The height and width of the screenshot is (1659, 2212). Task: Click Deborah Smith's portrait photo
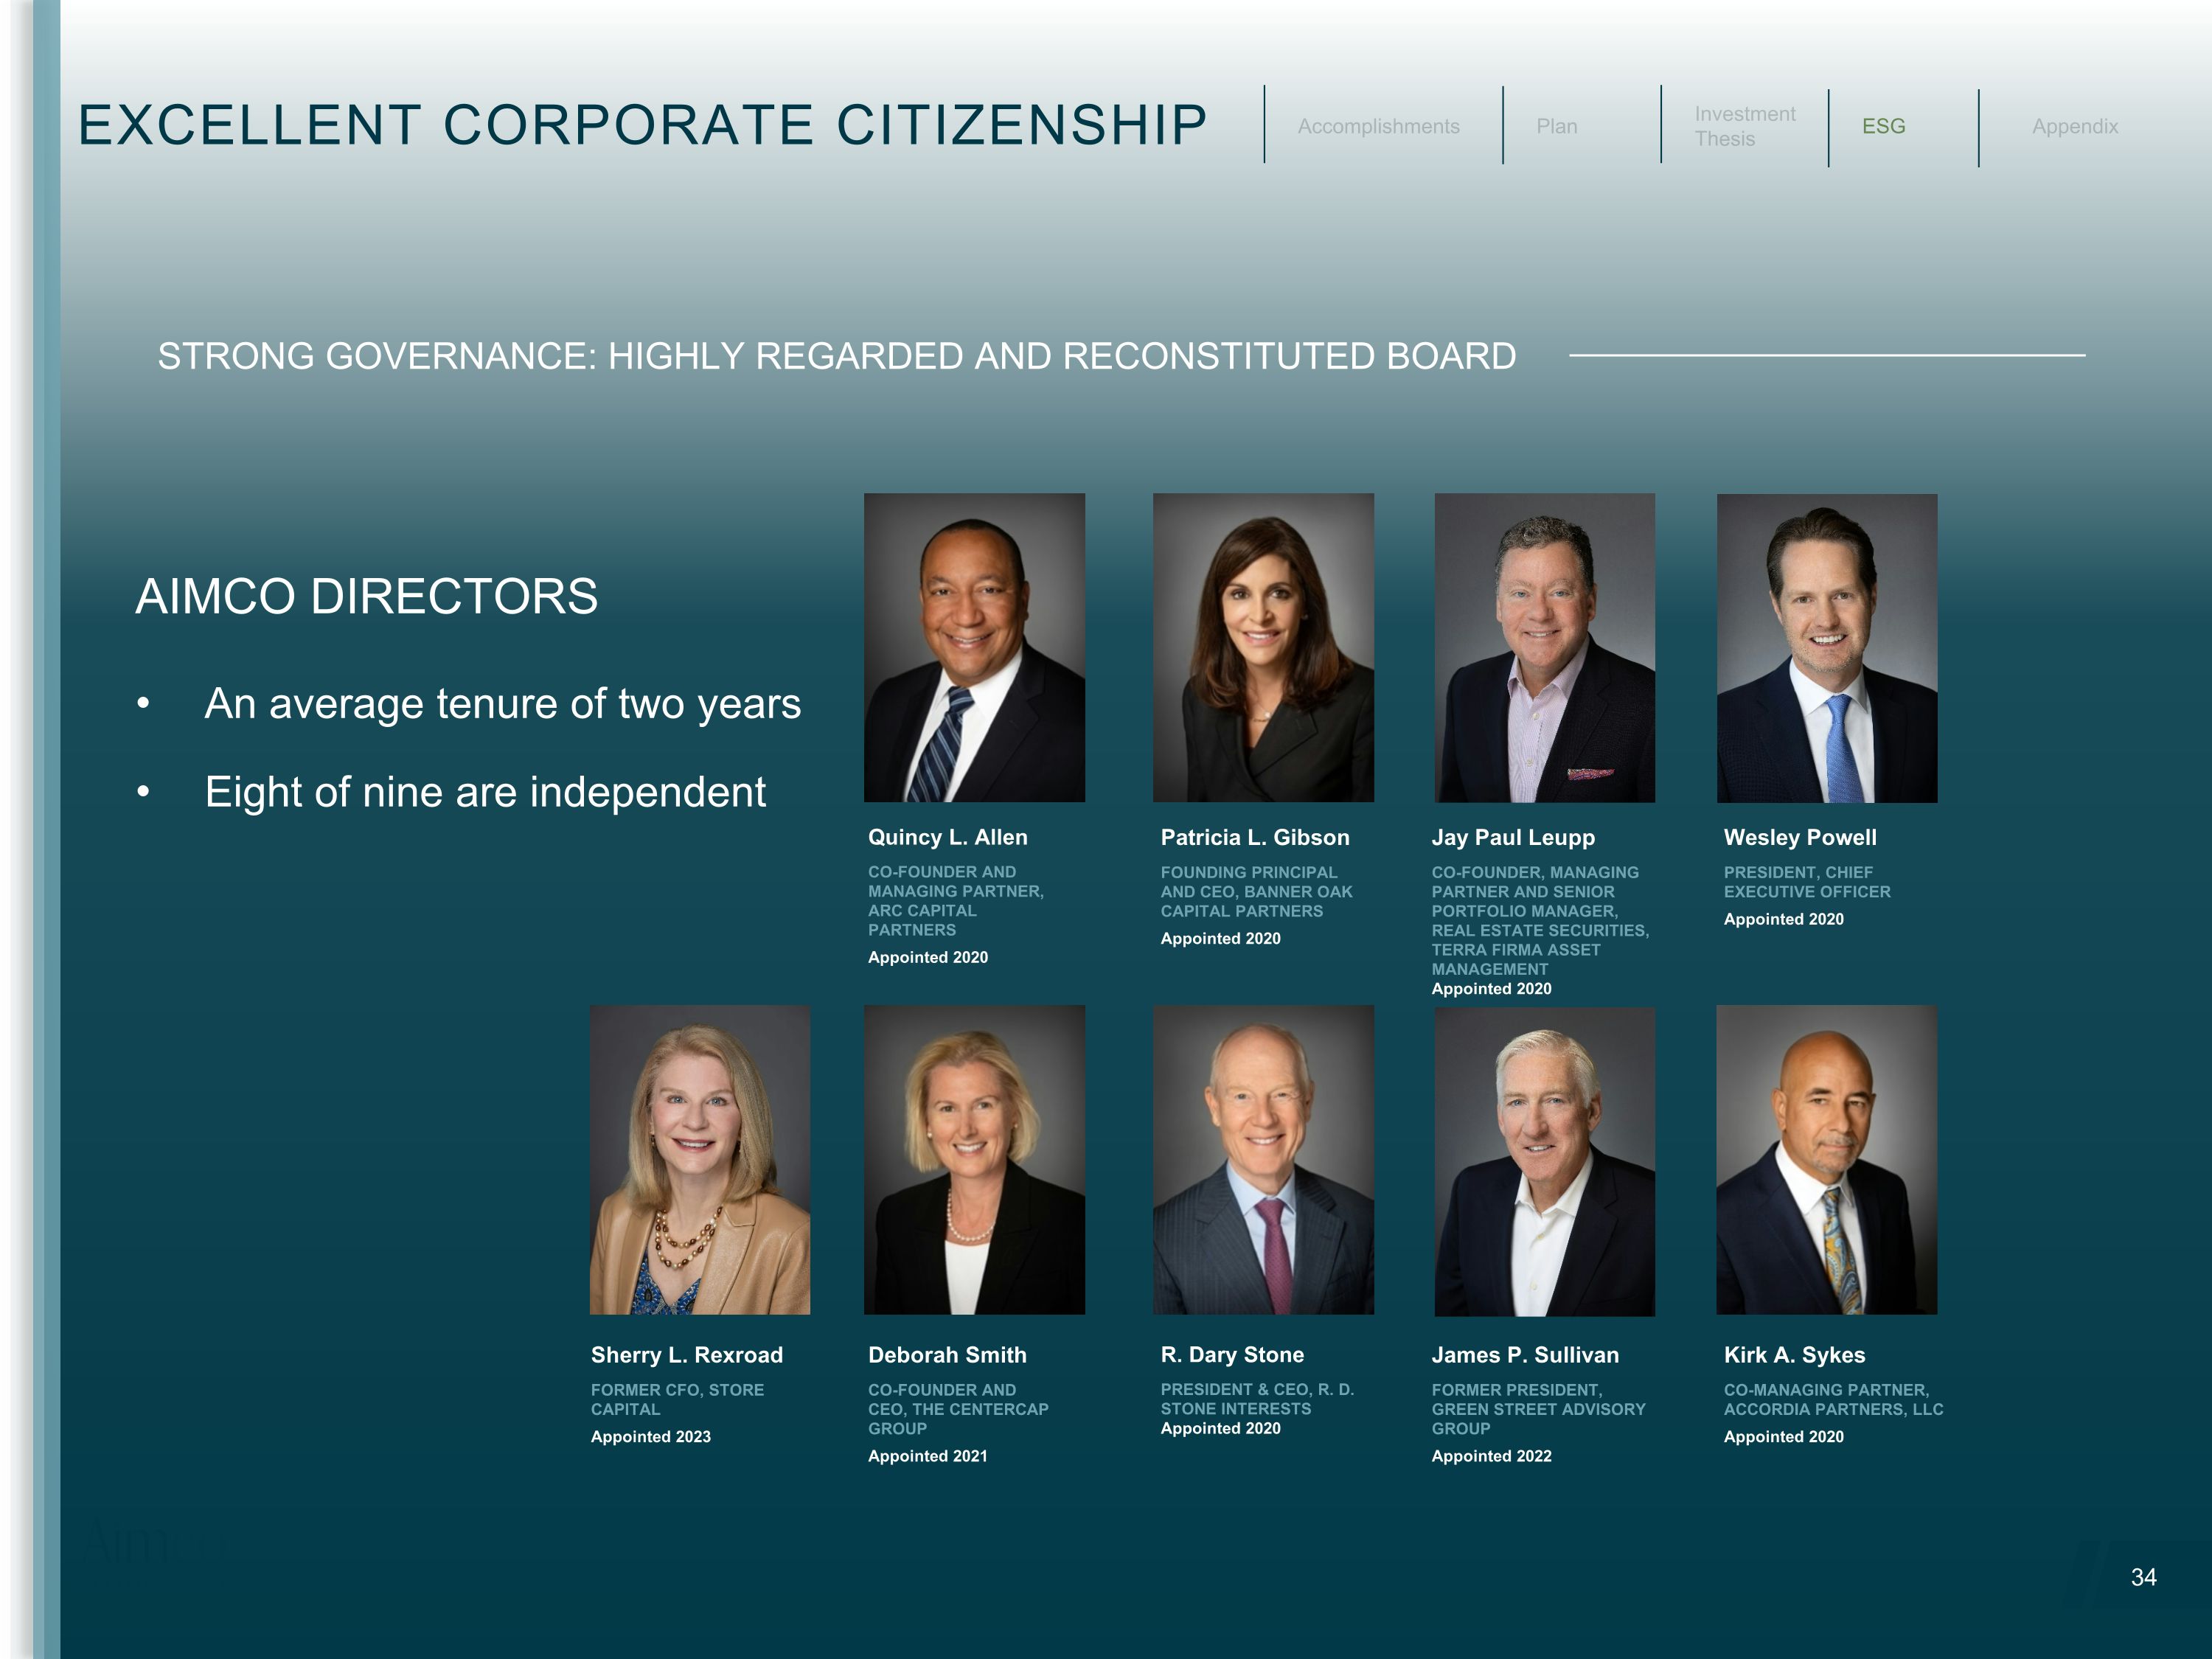(x=974, y=1160)
